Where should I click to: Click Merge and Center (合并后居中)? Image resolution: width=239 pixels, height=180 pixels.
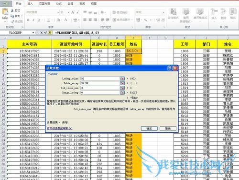click(x=121, y=20)
